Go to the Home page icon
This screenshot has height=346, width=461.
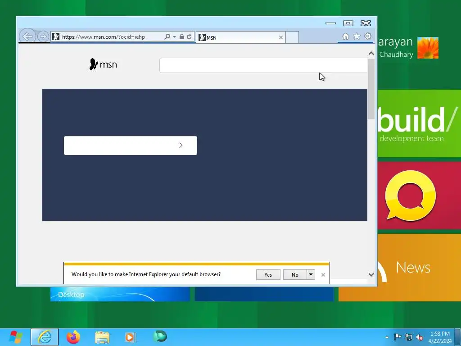tap(346, 36)
